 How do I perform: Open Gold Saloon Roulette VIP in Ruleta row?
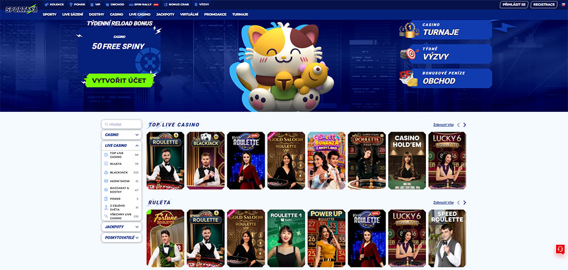(246, 238)
